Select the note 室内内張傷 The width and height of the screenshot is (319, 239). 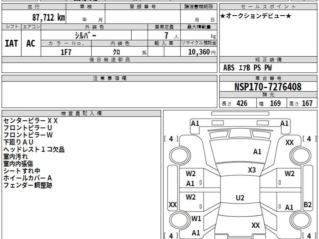[x=18, y=164]
